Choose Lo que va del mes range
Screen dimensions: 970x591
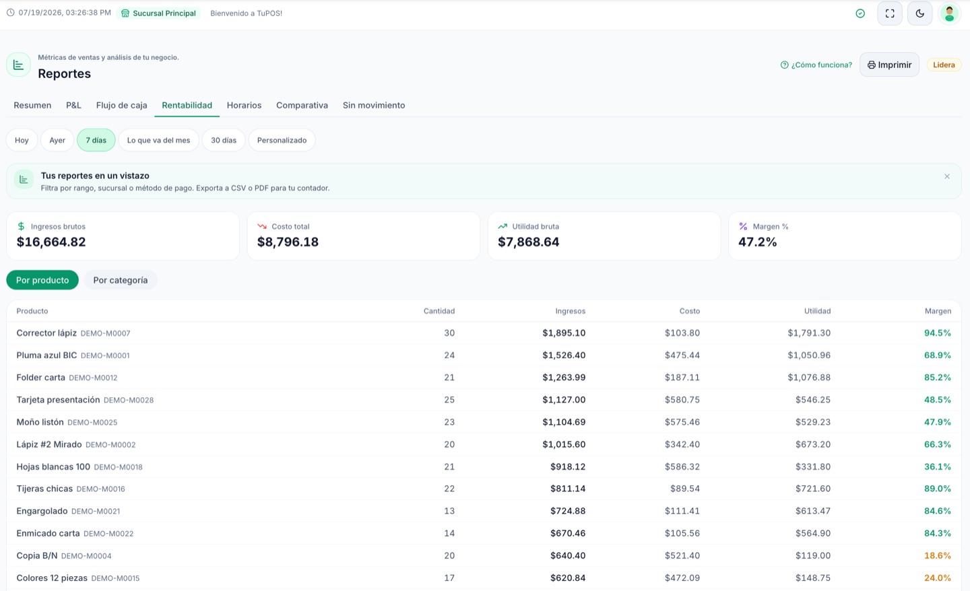[158, 140]
